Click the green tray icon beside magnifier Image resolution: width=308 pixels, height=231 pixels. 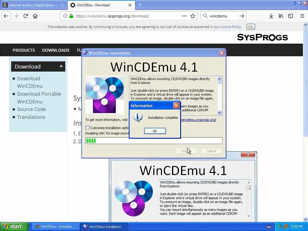click(x=280, y=227)
